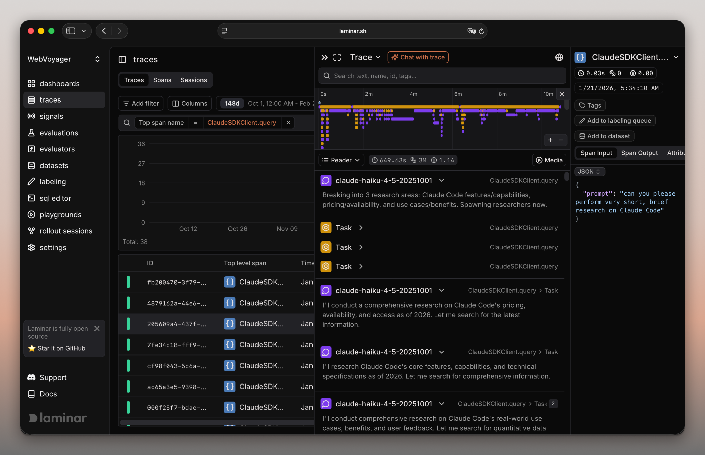Open the sql editor page
Viewport: 705px width, 455px height.
(x=55, y=198)
